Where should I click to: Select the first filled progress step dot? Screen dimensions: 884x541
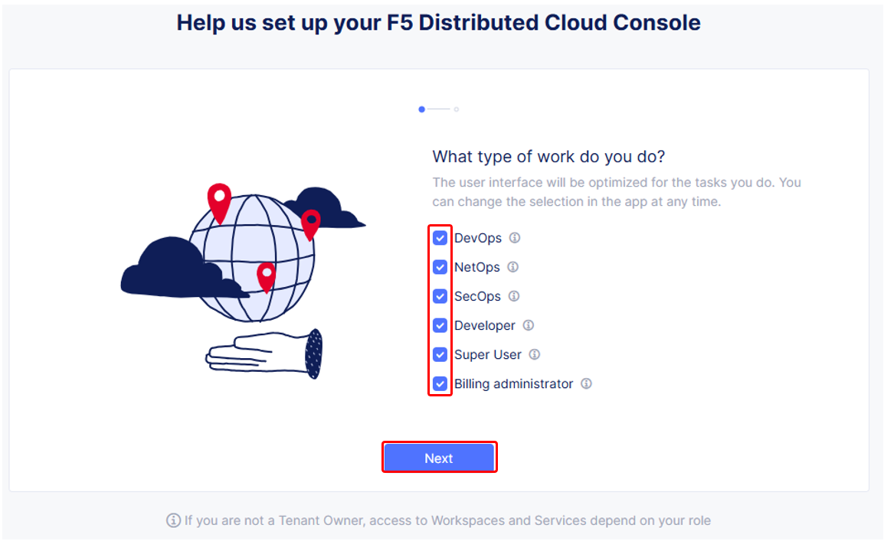tap(422, 109)
